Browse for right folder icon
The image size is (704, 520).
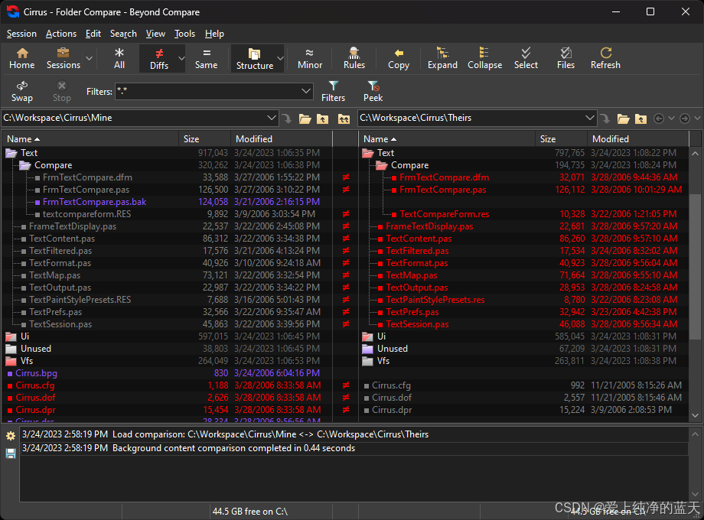pyautogui.click(x=623, y=119)
